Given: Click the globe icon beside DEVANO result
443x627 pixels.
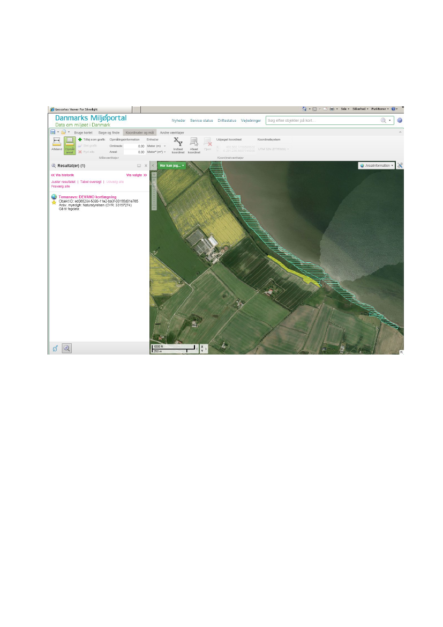Looking at the screenshot, I should [x=54, y=197].
